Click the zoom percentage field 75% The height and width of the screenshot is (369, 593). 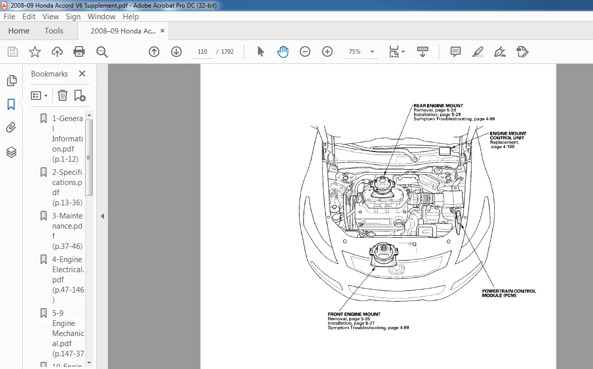[355, 52]
